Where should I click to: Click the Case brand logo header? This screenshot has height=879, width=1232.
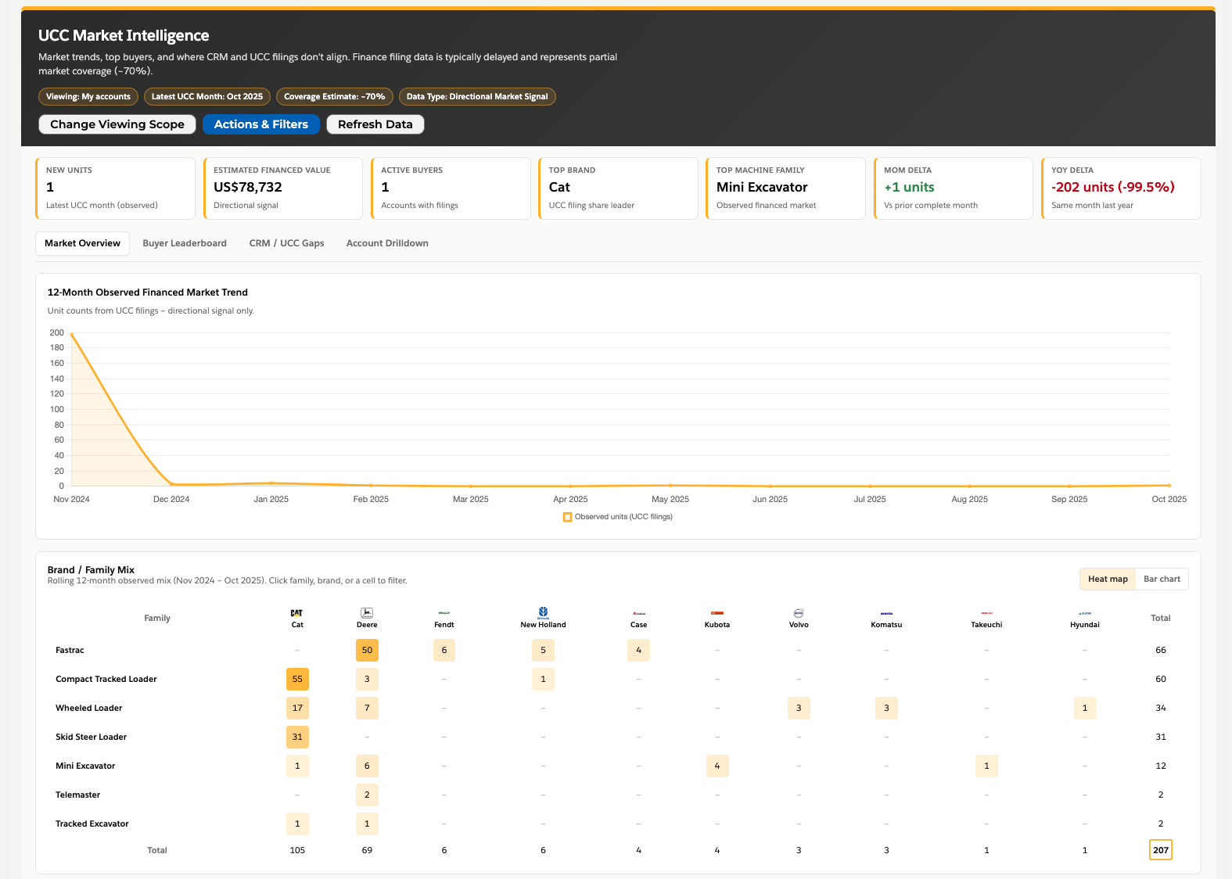(639, 618)
